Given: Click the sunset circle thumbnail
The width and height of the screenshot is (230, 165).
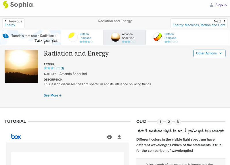Looking at the screenshot, I should pos(115,37).
